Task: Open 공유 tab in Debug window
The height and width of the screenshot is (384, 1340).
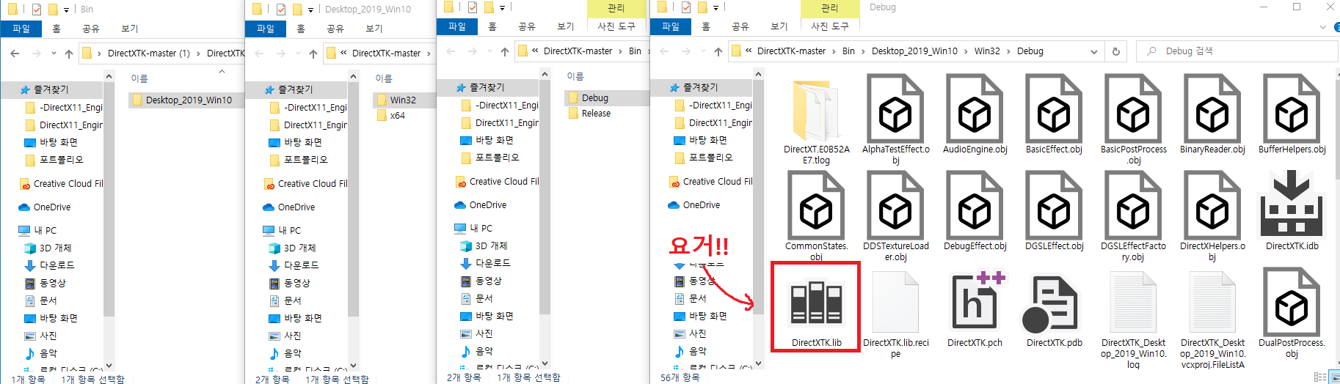Action: pyautogui.click(x=740, y=26)
